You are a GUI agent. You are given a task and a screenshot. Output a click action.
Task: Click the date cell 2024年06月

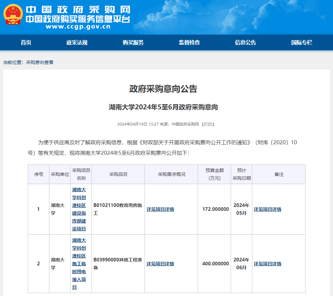(x=241, y=264)
